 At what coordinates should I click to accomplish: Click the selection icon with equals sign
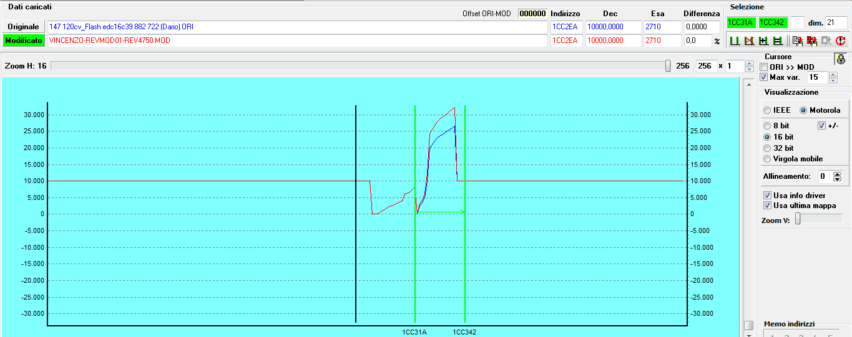click(x=777, y=41)
